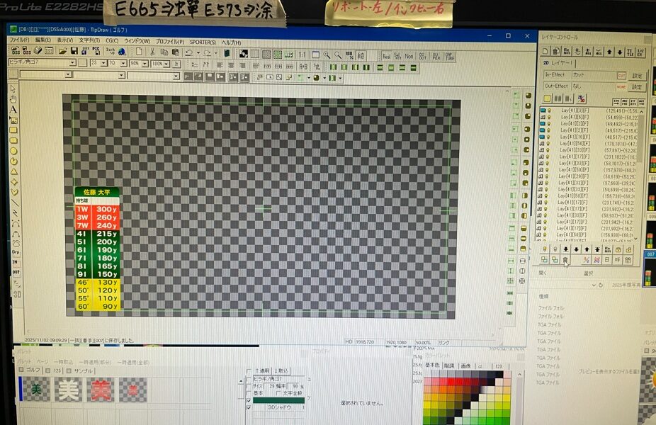656x425 pixels.
Task: Expand the undo history dropdown arrow
Action: click(x=198, y=52)
